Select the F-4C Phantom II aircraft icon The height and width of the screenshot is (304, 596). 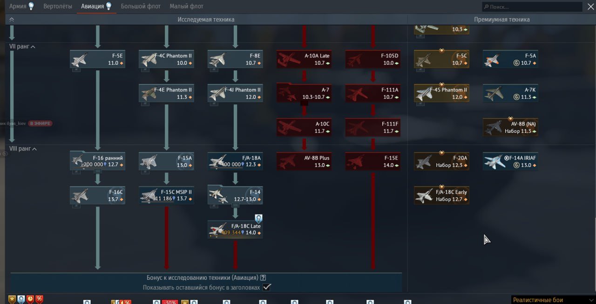(149, 59)
